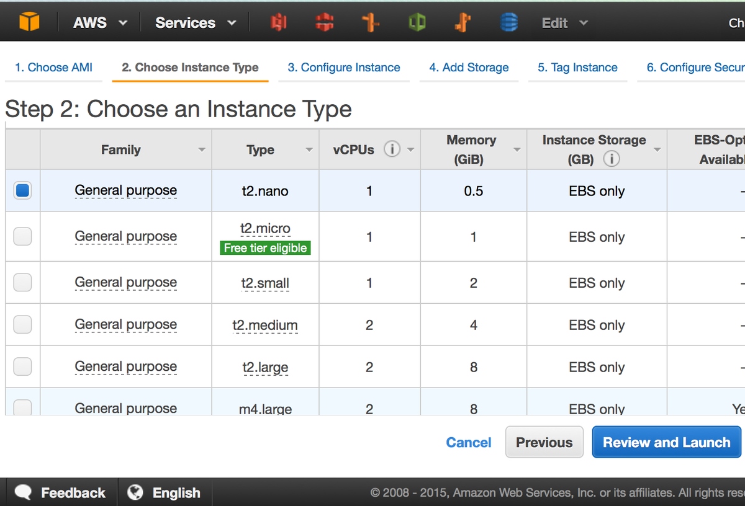Click the vCPUs info icon
Image resolution: width=745 pixels, height=506 pixels.
point(391,149)
